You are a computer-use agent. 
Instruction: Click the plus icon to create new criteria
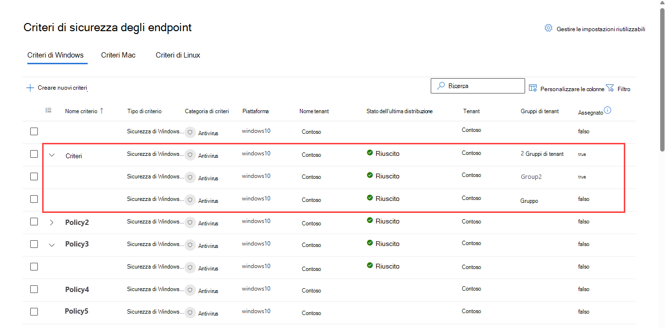pyautogui.click(x=30, y=88)
